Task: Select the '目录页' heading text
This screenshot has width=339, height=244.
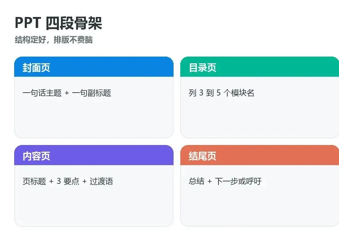Action: (203, 68)
